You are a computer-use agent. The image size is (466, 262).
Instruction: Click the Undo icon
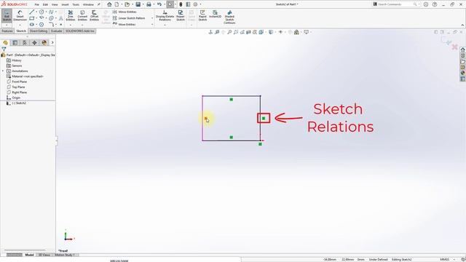(x=159, y=4)
